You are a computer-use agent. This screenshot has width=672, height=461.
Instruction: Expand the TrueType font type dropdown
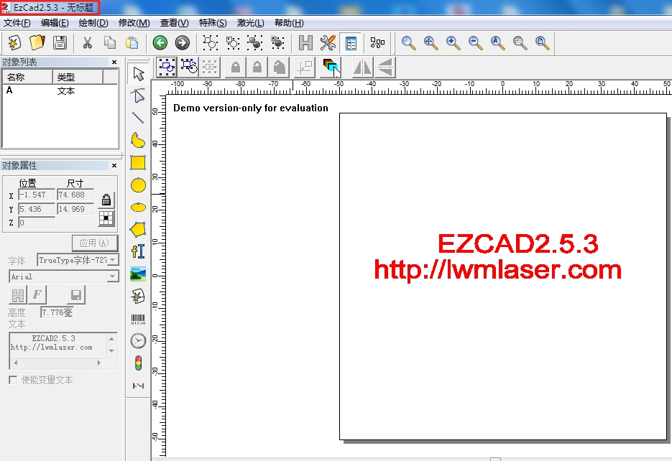click(x=113, y=260)
